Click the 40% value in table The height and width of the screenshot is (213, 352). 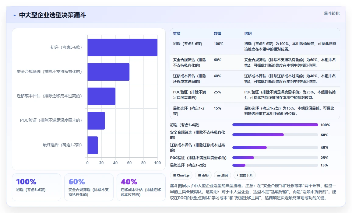tap(217, 76)
